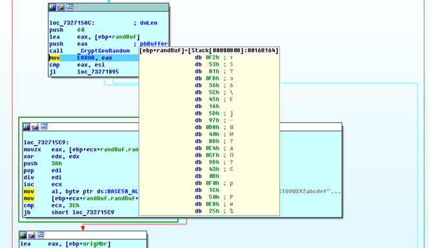The width and height of the screenshot is (429, 248).
Task: Click the dwLen comment
Action: [145, 23]
